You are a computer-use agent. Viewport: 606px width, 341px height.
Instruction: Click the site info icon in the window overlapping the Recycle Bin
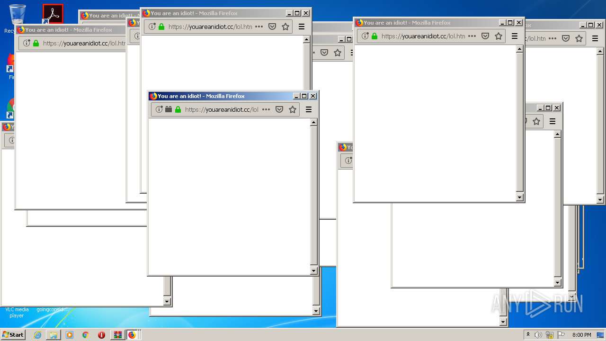pyautogui.click(x=27, y=43)
